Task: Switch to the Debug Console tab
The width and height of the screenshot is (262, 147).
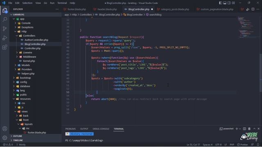Action: point(101,129)
